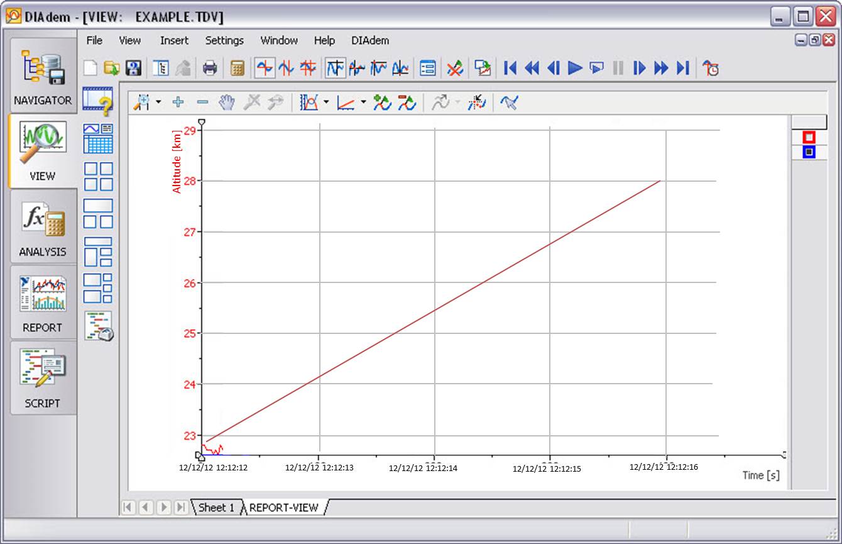Click the printer icon
Screen dimensions: 842x544
[210, 68]
